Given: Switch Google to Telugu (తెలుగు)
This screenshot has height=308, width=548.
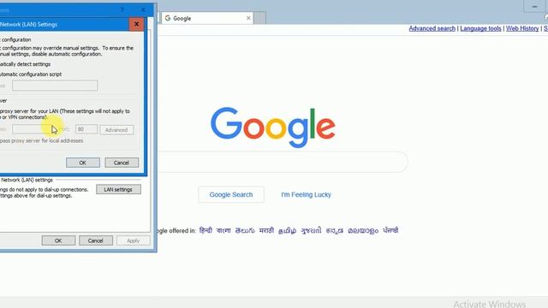Looking at the screenshot, I should pyautogui.click(x=245, y=230).
